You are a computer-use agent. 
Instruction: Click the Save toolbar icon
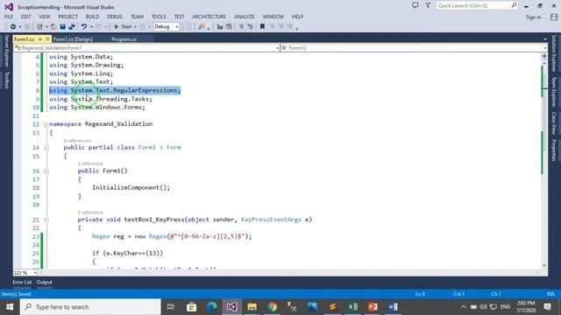pos(62,27)
